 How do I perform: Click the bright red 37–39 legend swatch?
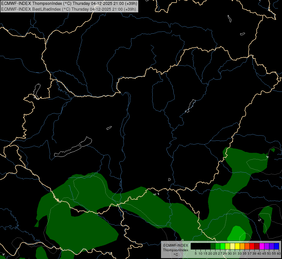coord(252,246)
